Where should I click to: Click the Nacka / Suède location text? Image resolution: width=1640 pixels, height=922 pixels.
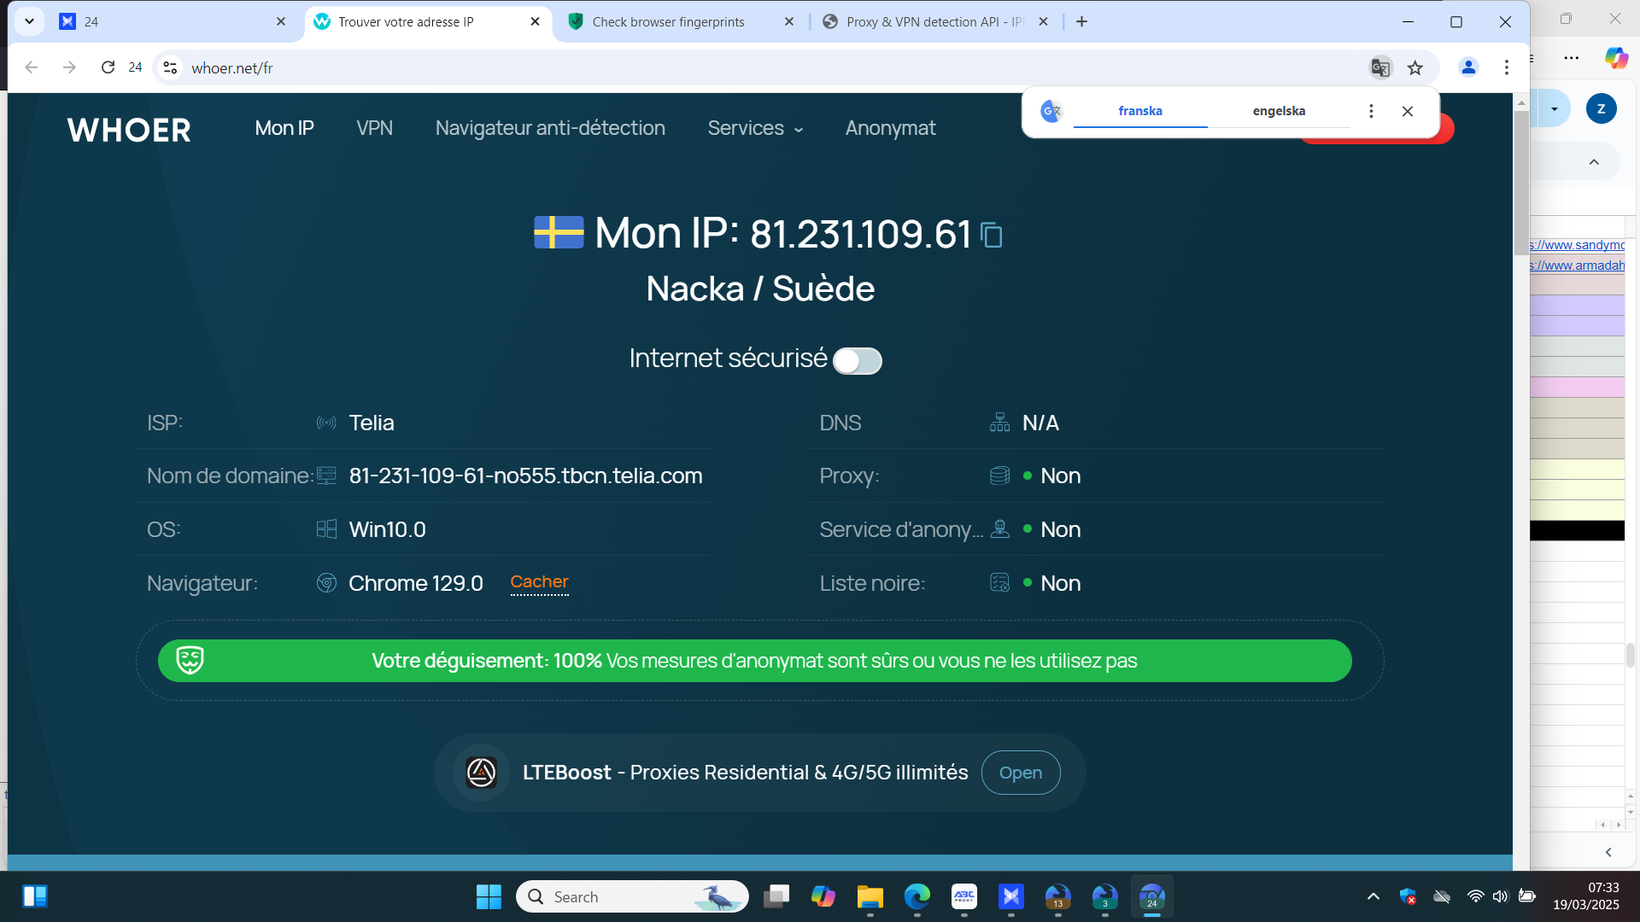pos(760,289)
